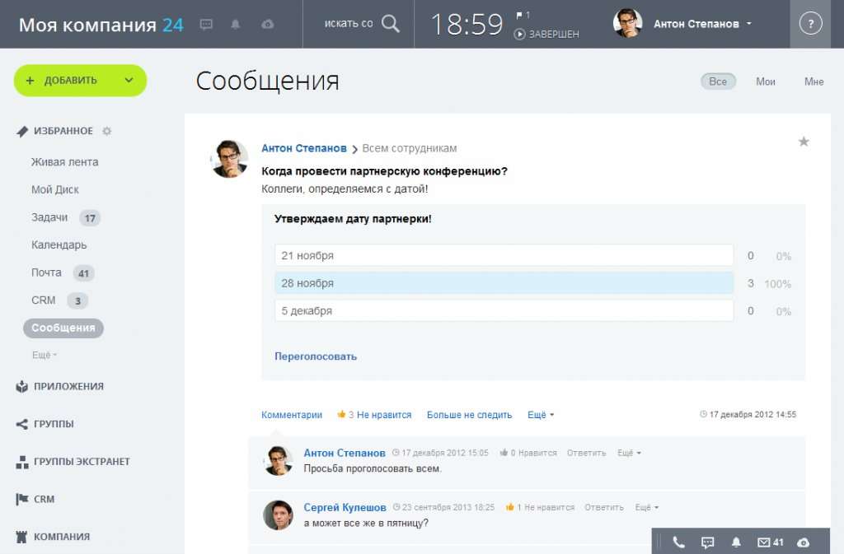
Task: Open post author's avatar photo
Action: tap(230, 159)
